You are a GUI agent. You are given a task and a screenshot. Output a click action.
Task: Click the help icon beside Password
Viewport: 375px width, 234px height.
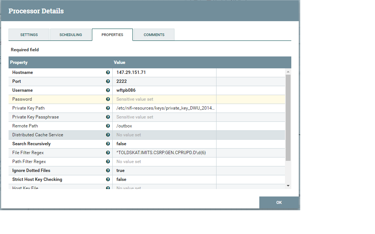click(108, 99)
